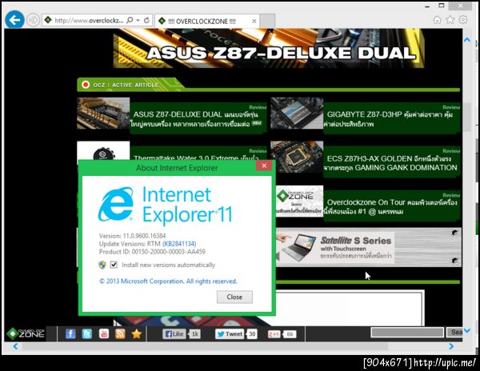This screenshot has width=480, height=371.
Task: Click the search magnifier in address bar
Action: pyautogui.click(x=130, y=20)
